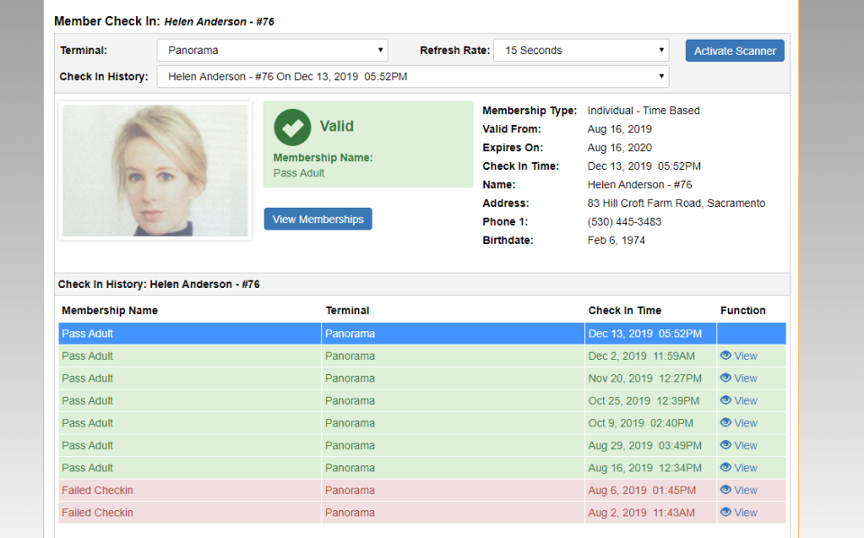Click eye icon for Aug 29, 2019 check-in
Screen dimensions: 864x538
725,445
